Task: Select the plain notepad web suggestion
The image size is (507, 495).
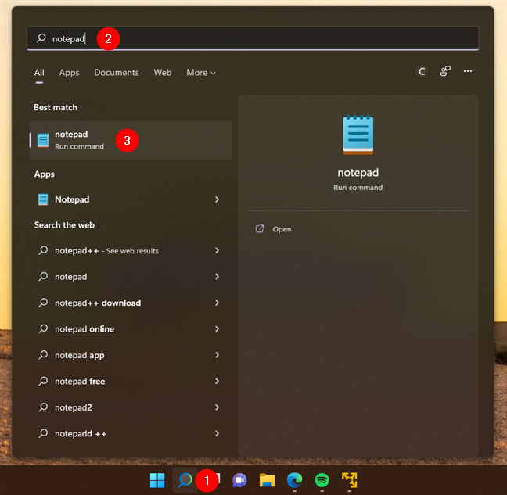Action: (71, 277)
